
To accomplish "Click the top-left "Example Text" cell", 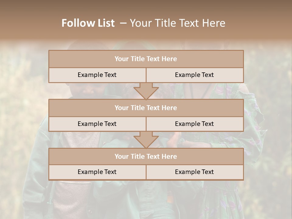I will (97, 75).
